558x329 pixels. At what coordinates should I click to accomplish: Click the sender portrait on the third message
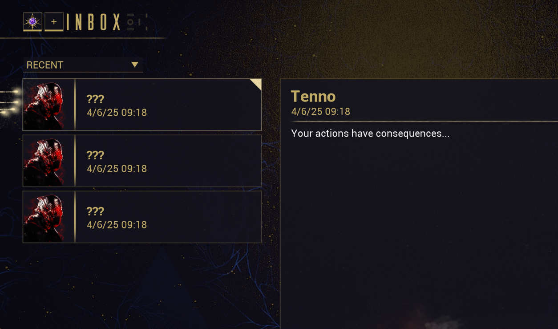coord(44,217)
